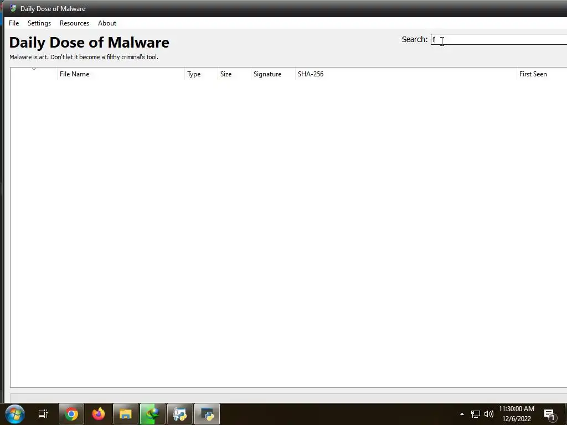The width and height of the screenshot is (567, 425).
Task: Open the File menu
Action: pos(14,23)
